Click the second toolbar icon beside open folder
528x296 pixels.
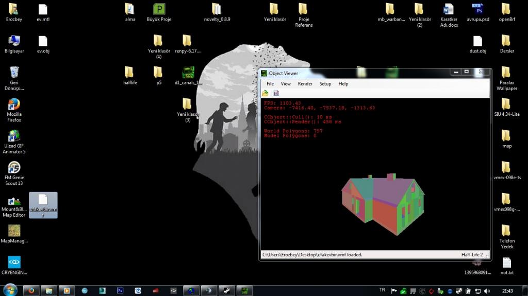[276, 93]
